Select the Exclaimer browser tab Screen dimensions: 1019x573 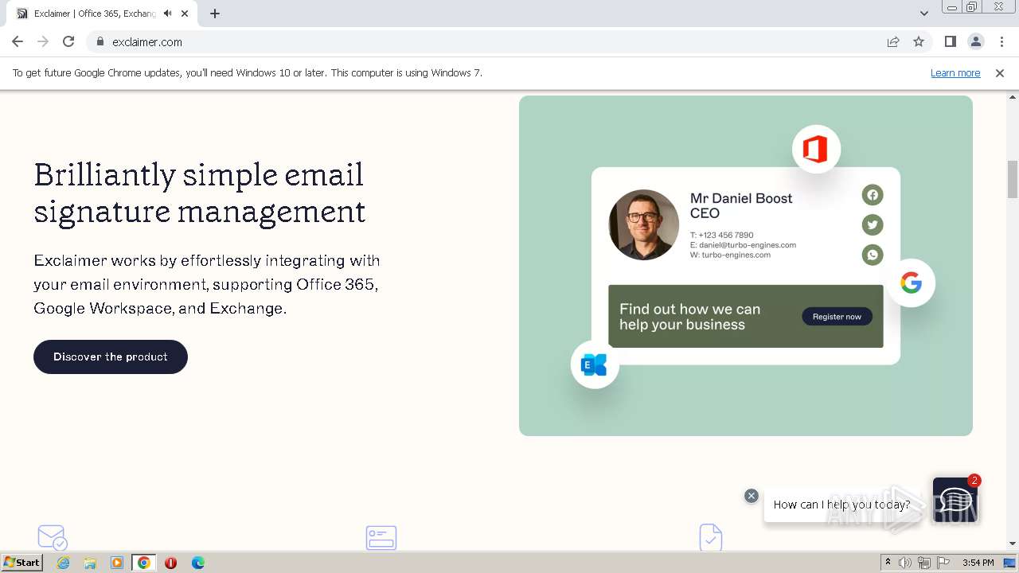tap(103, 14)
